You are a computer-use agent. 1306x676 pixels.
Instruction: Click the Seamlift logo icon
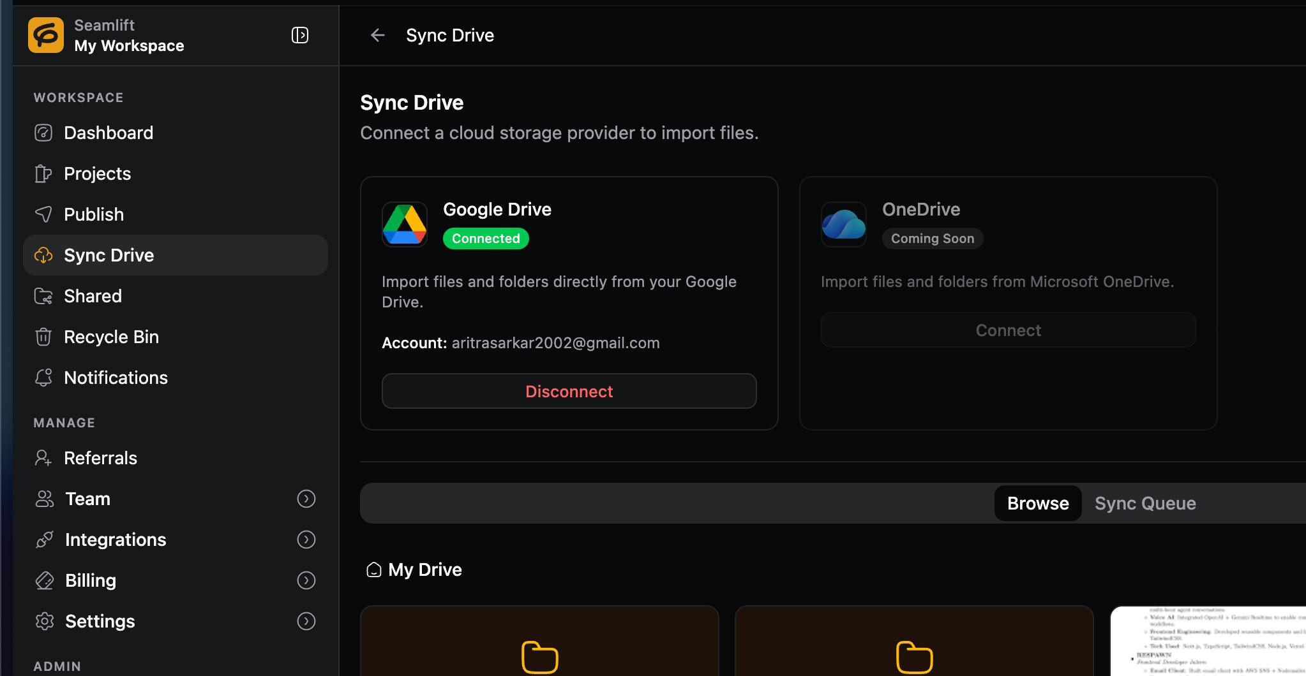coord(46,35)
